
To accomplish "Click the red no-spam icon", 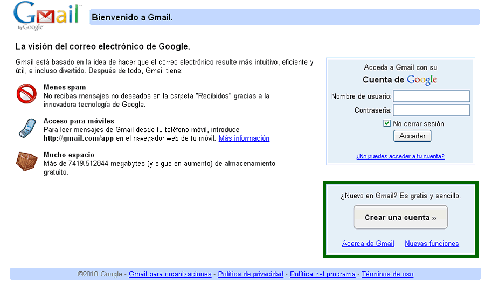I will [26, 94].
